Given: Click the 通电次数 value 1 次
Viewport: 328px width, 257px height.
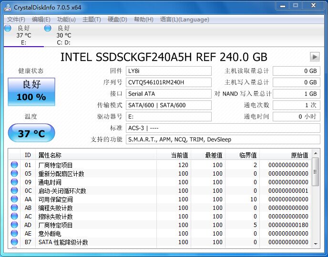Looking at the screenshot, I should 297,105.
